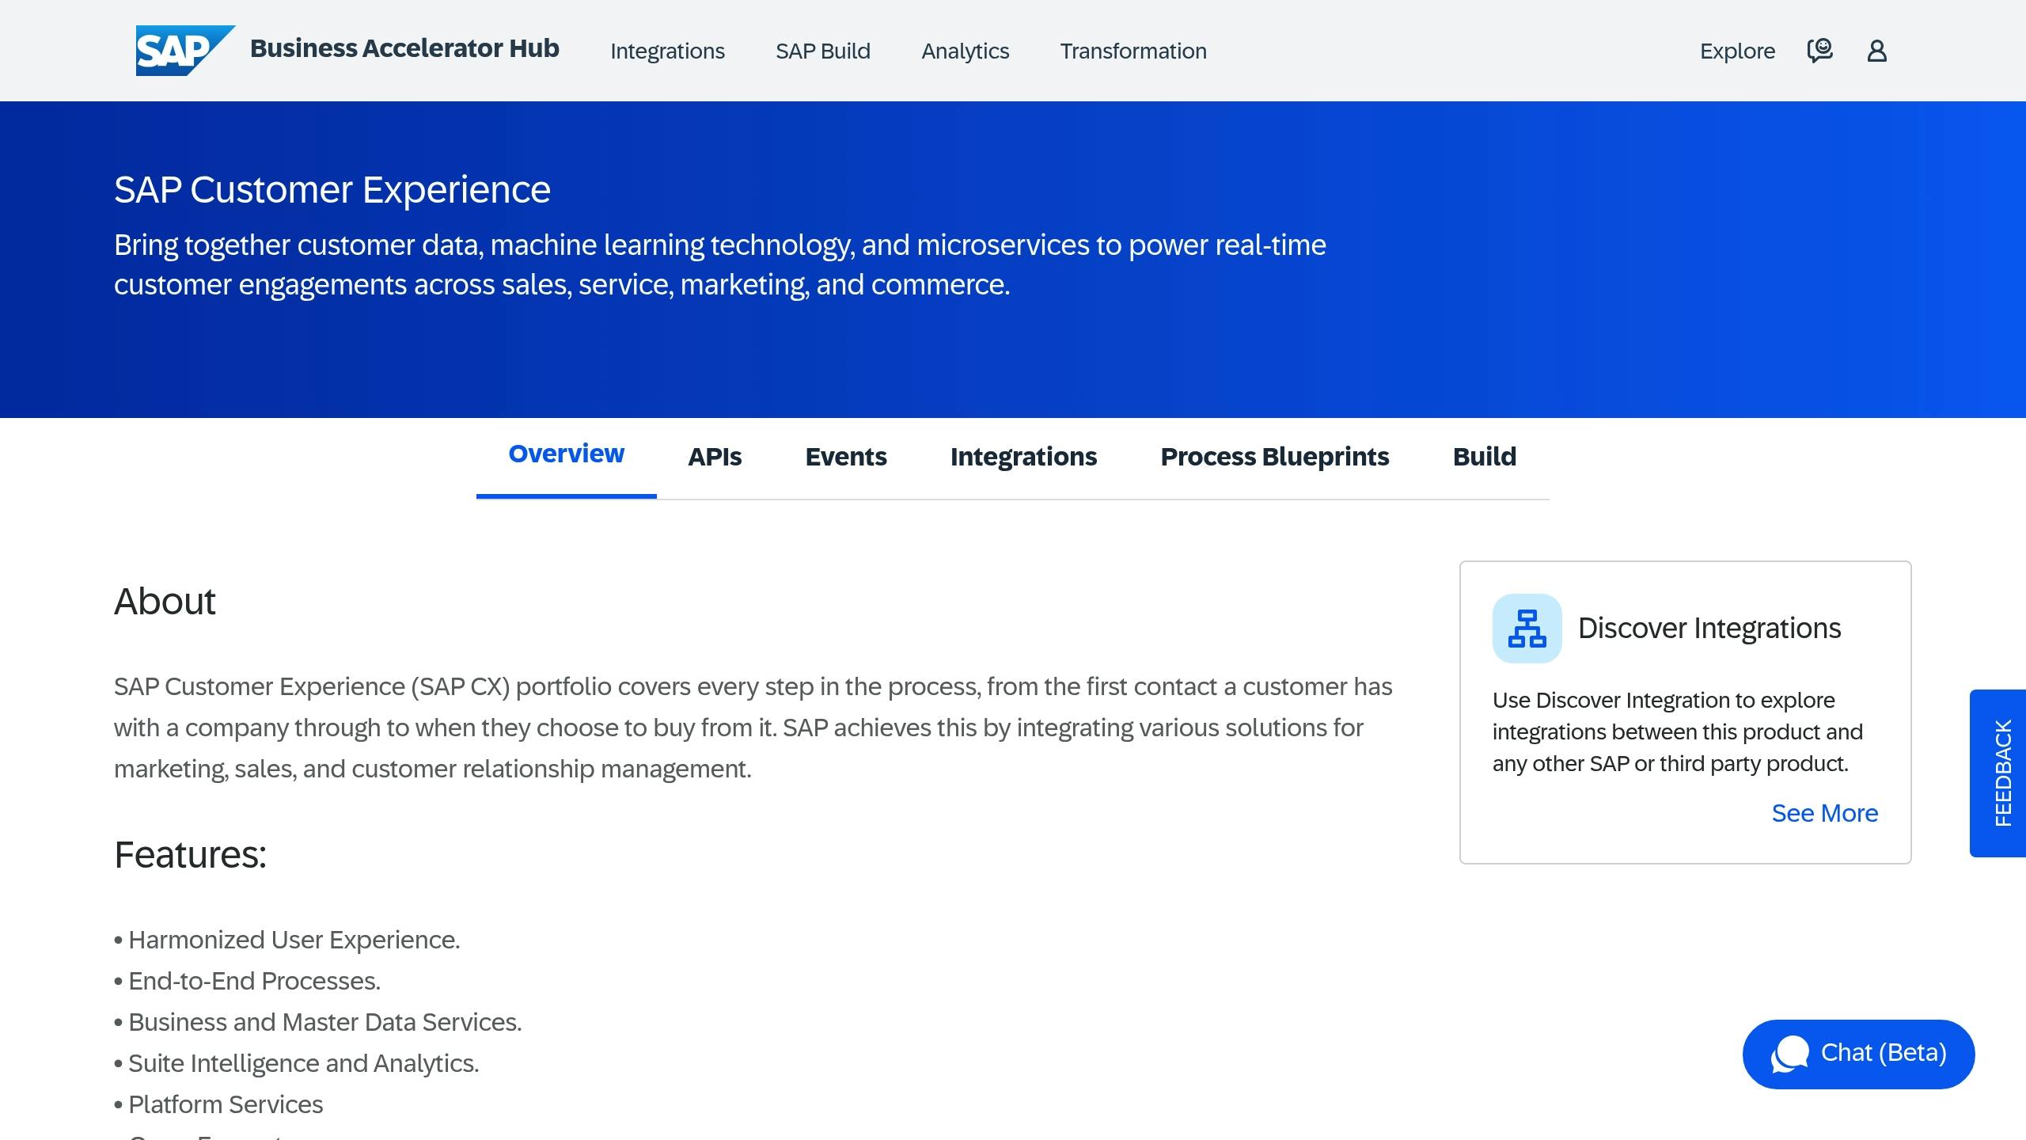Click the Use Discover Integration description text
This screenshot has height=1140, width=2026.
click(x=1678, y=731)
